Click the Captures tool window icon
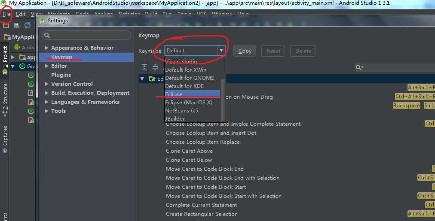The width and height of the screenshot is (435, 221). (5, 151)
